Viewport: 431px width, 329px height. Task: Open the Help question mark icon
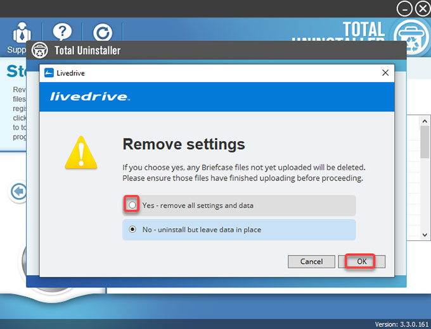(x=62, y=32)
